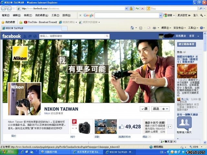The image size is (207, 155).
Task: Click the NIKON TAIWAN profile picture
Action: [25, 99]
